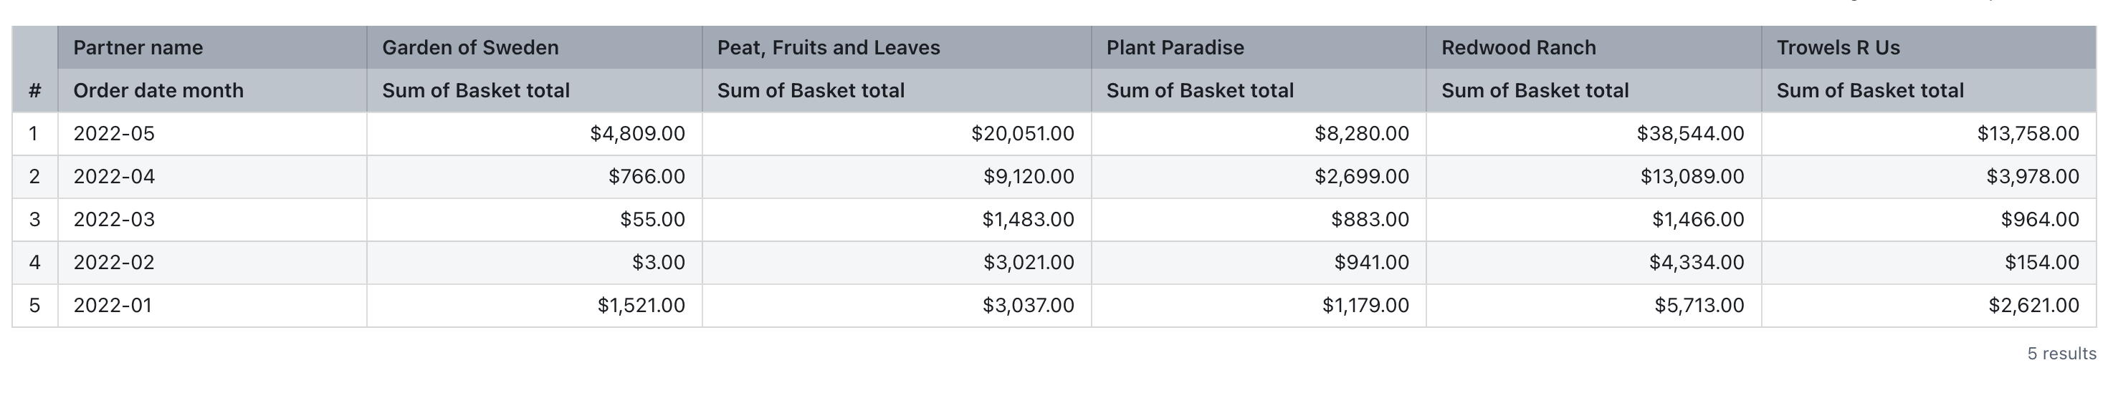This screenshot has width=2113, height=398.
Task: Click Sum of Basket total under Redwood Ranch
Action: coord(1535,90)
